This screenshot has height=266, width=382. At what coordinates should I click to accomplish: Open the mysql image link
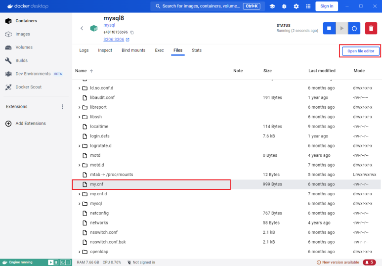click(x=109, y=25)
